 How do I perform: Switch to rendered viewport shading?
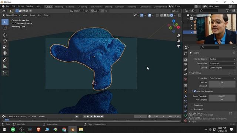coord(171,15)
